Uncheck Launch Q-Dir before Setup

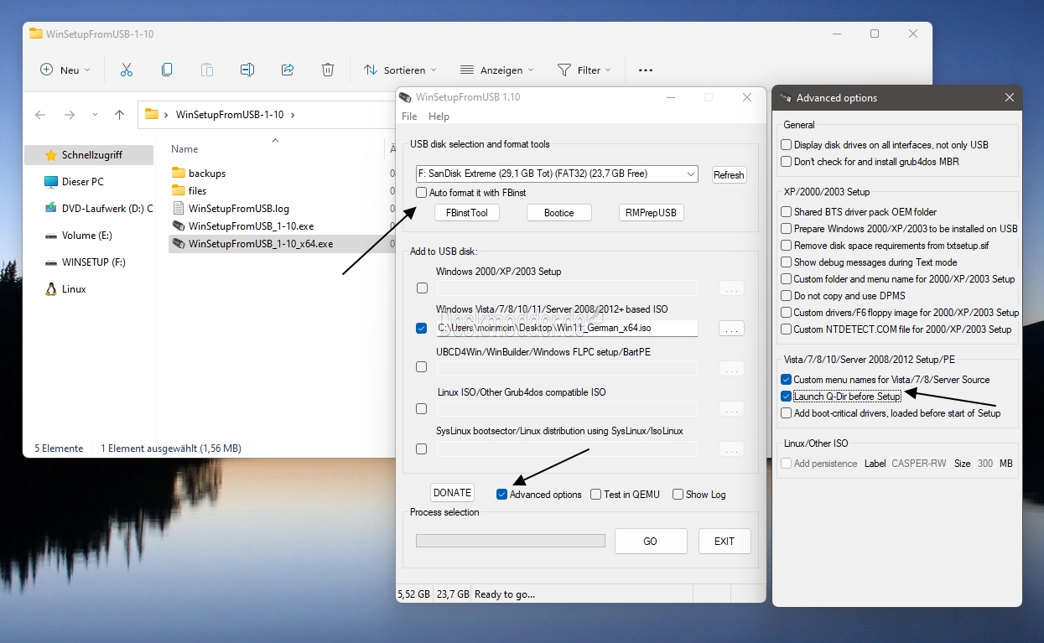786,397
